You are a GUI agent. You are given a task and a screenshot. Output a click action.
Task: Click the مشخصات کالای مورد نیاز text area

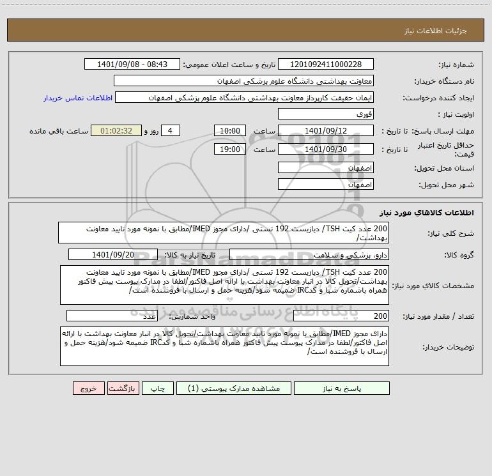224,285
